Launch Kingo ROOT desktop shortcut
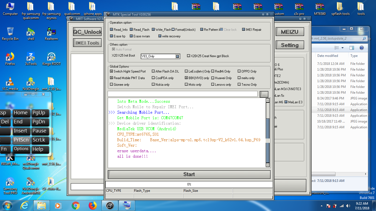The height and width of the screenshot is (211, 376). click(x=51, y=59)
